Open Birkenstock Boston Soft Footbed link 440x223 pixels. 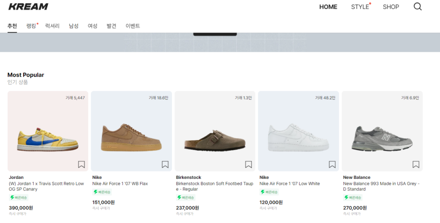click(x=214, y=186)
